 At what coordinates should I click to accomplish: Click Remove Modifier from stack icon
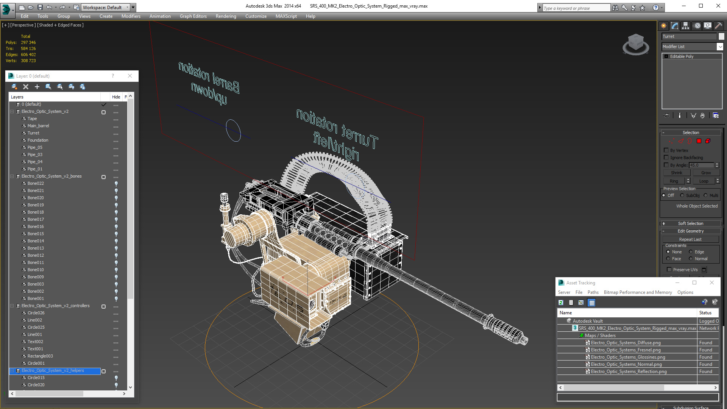pos(703,116)
